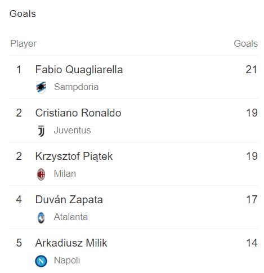Image resolution: width=264 pixels, height=273 pixels.
Task: Click the Juventus logo icon
Action: tap(41, 131)
